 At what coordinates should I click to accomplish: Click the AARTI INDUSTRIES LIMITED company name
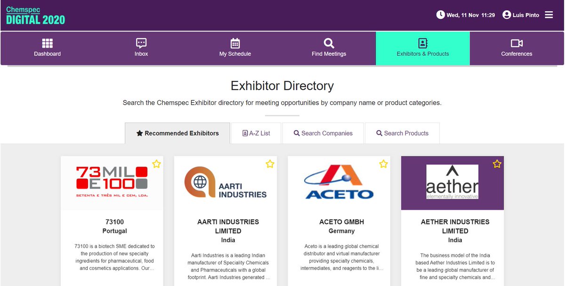tap(228, 227)
